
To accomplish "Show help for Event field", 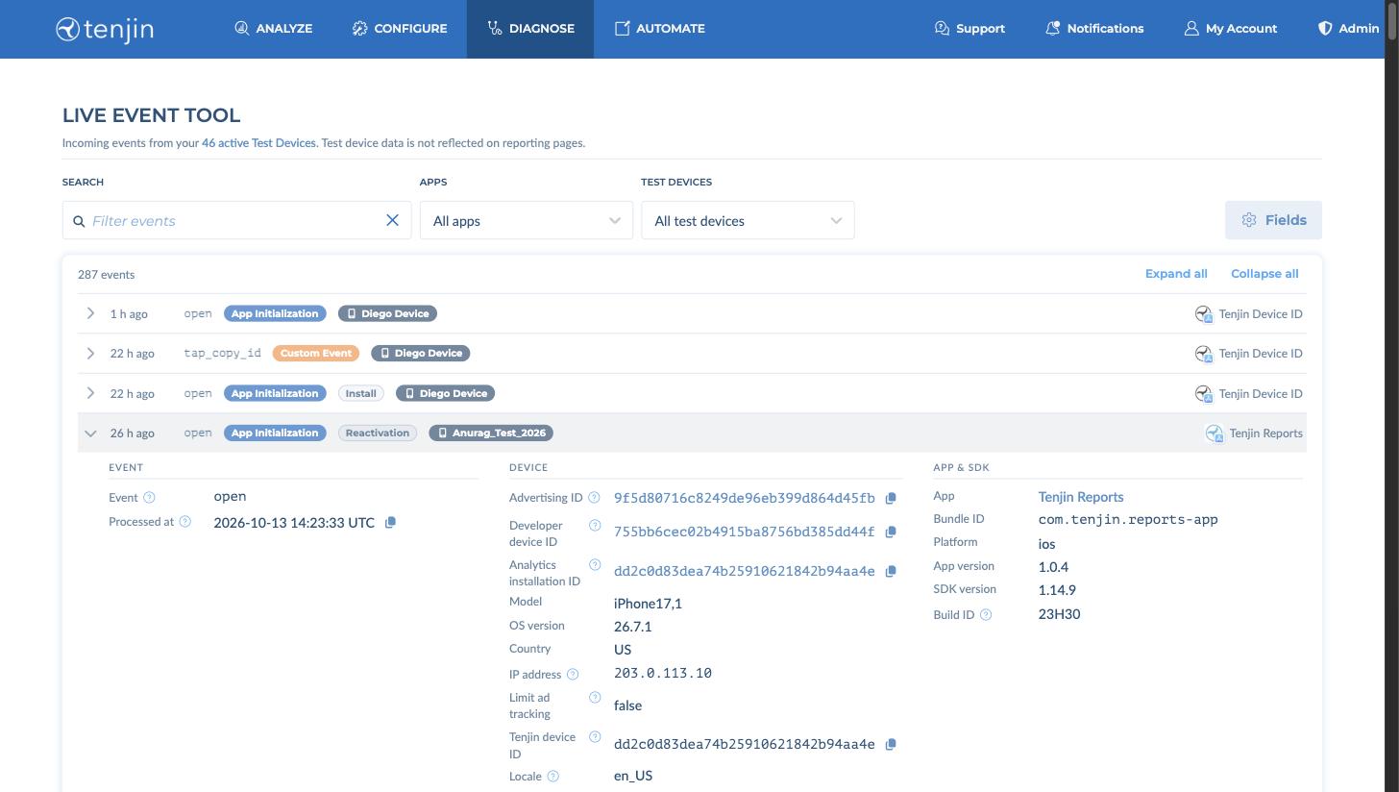I will (x=149, y=498).
